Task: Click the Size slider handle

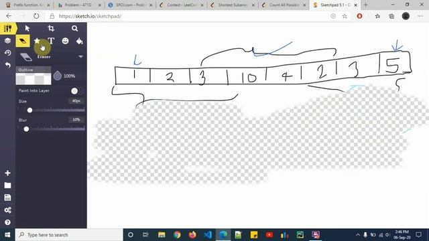Action: click(29, 110)
